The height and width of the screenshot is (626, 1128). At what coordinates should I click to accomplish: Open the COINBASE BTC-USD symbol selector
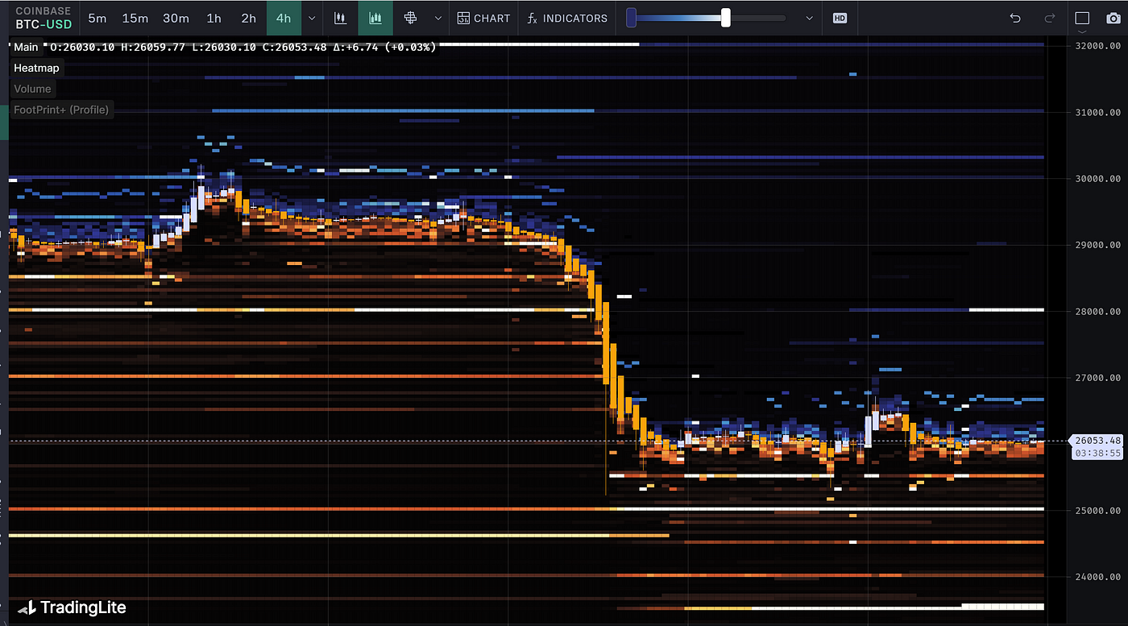(x=43, y=18)
